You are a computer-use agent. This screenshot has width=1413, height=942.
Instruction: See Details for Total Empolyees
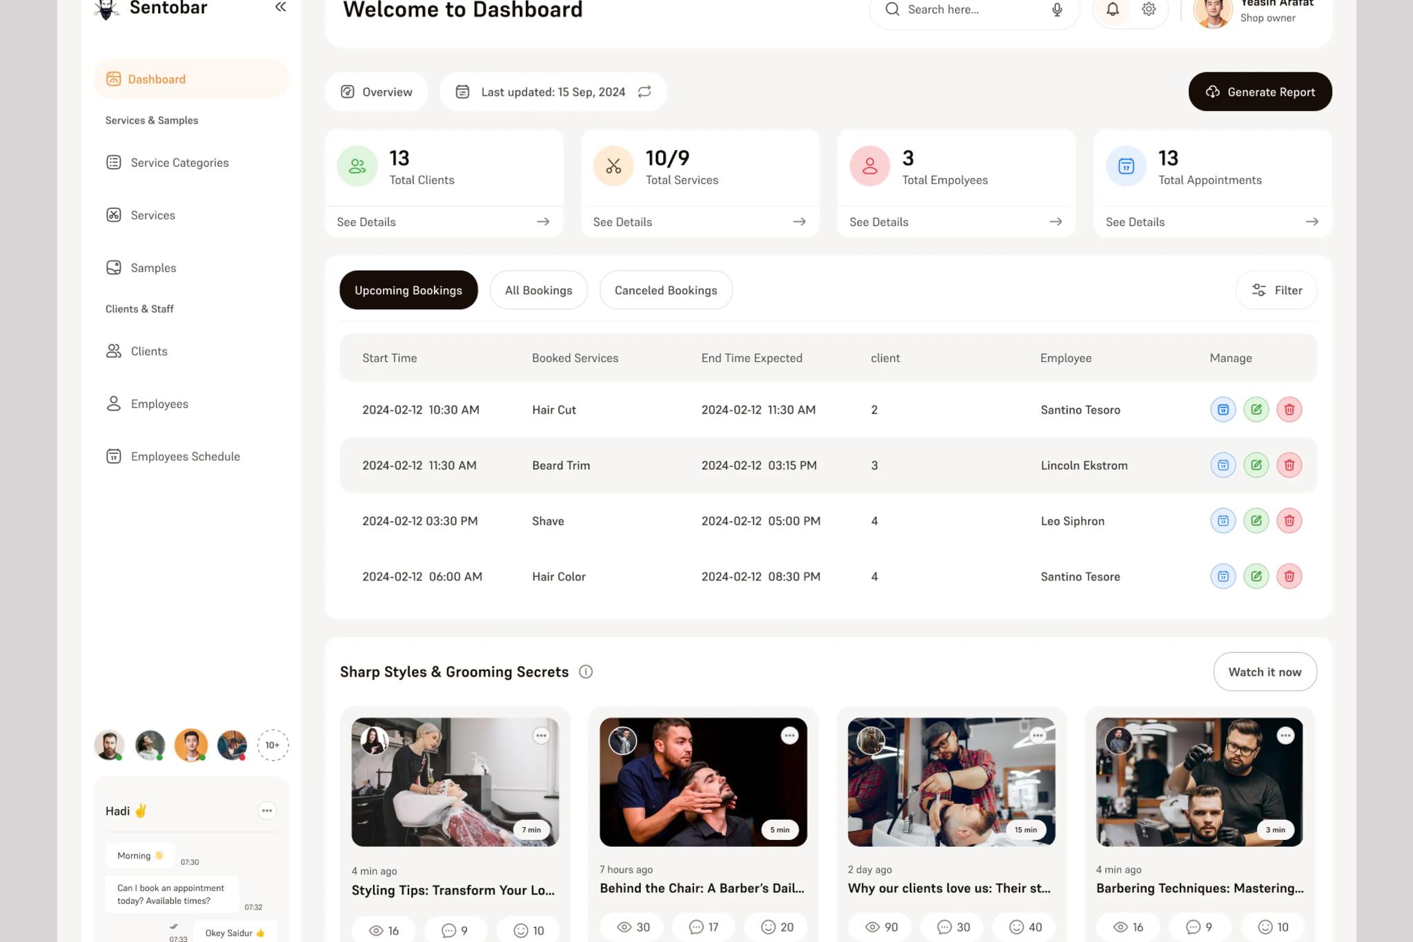click(x=956, y=222)
